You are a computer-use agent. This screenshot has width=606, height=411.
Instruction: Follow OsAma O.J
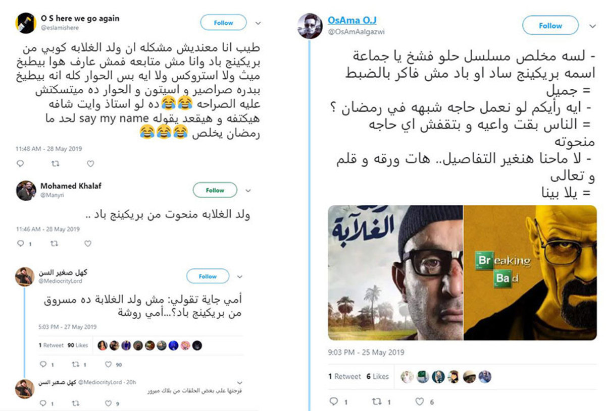pyautogui.click(x=550, y=25)
